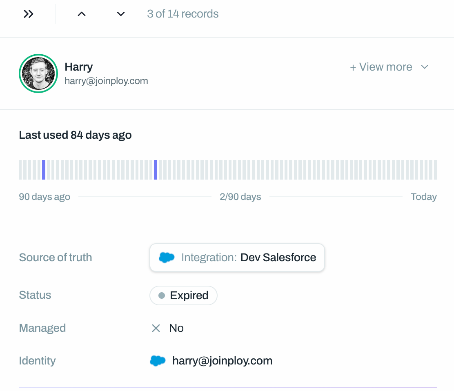The height and width of the screenshot is (391, 454).
Task: Go to next record with down chevron
Action: [120, 14]
